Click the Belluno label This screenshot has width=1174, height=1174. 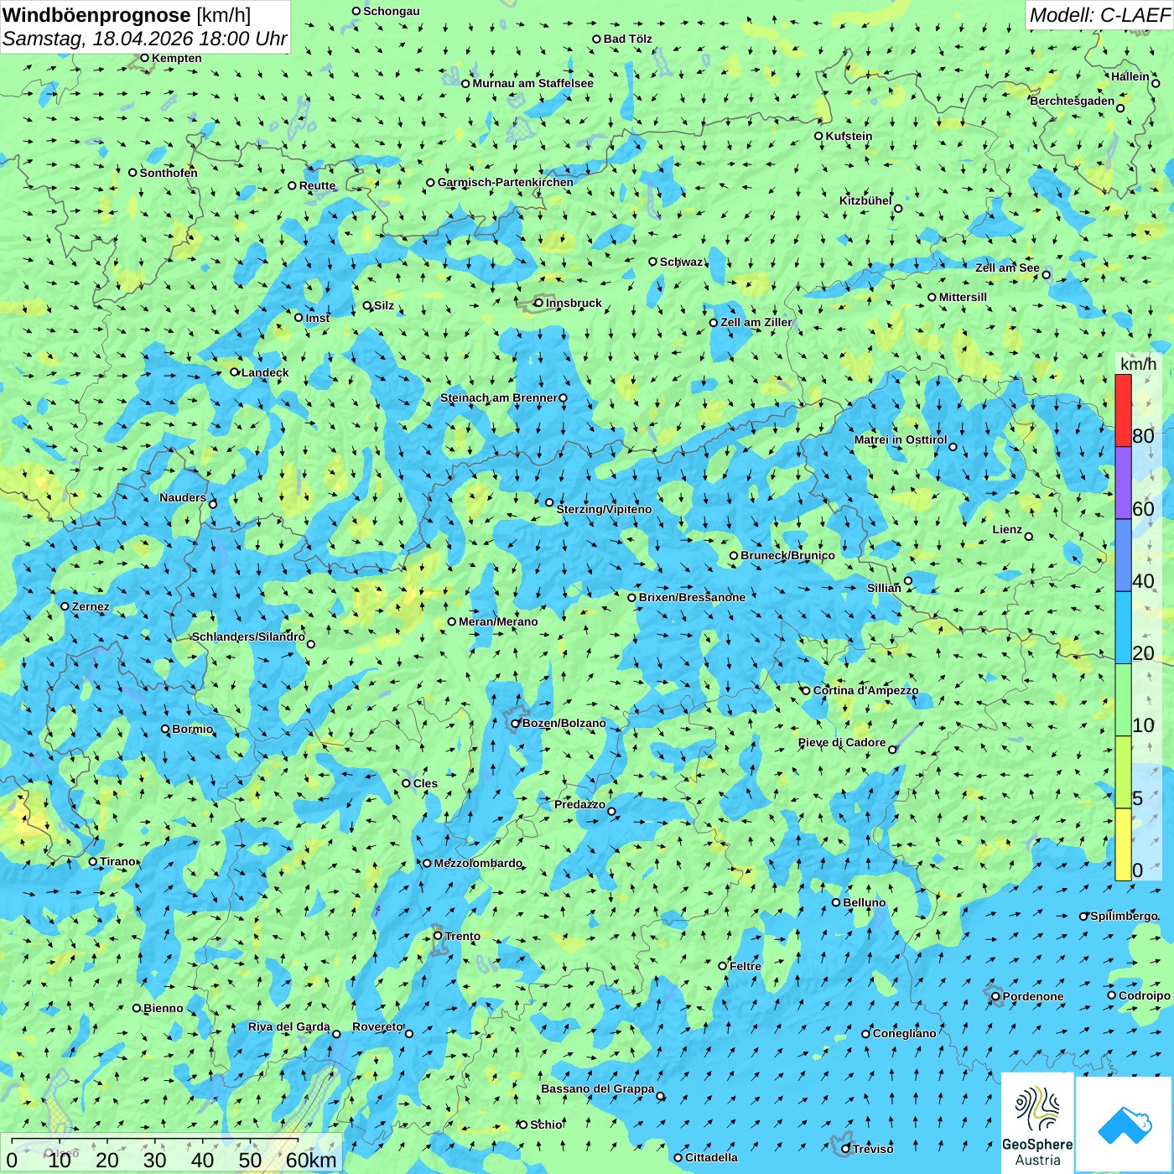click(x=864, y=902)
